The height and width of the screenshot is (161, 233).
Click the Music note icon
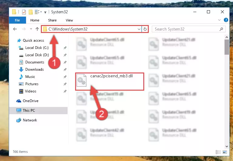[x=21, y=77]
